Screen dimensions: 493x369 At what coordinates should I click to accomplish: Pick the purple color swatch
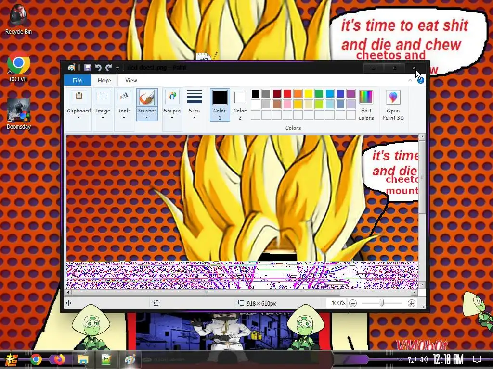tap(351, 94)
